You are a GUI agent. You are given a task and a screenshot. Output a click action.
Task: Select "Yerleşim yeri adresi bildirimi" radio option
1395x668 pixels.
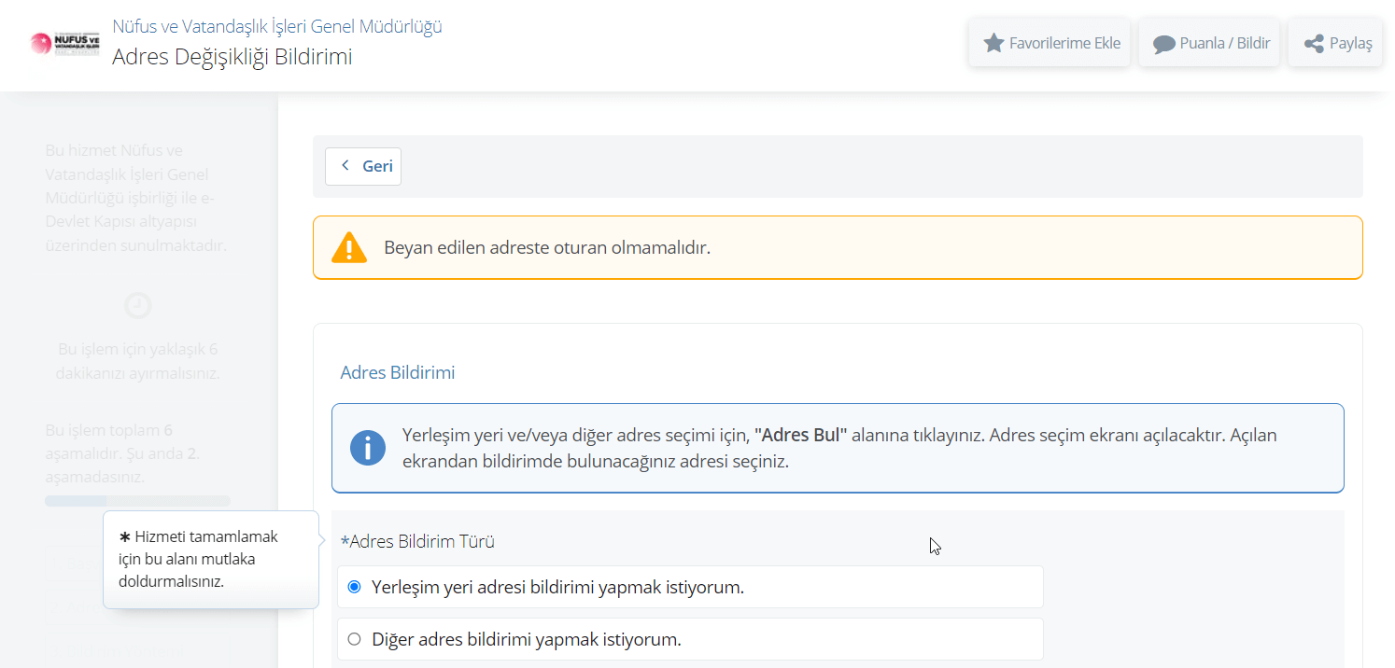354,587
